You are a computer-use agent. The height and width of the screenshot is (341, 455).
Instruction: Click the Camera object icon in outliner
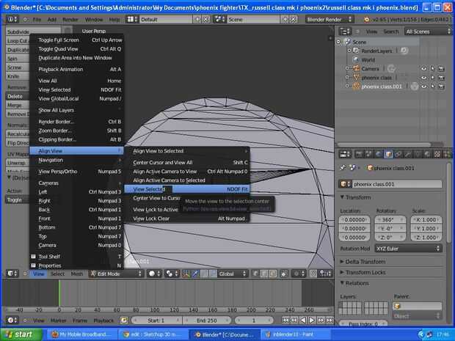[x=355, y=68]
